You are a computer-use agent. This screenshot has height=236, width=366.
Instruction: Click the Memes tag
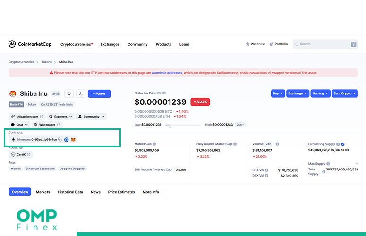[16, 169]
